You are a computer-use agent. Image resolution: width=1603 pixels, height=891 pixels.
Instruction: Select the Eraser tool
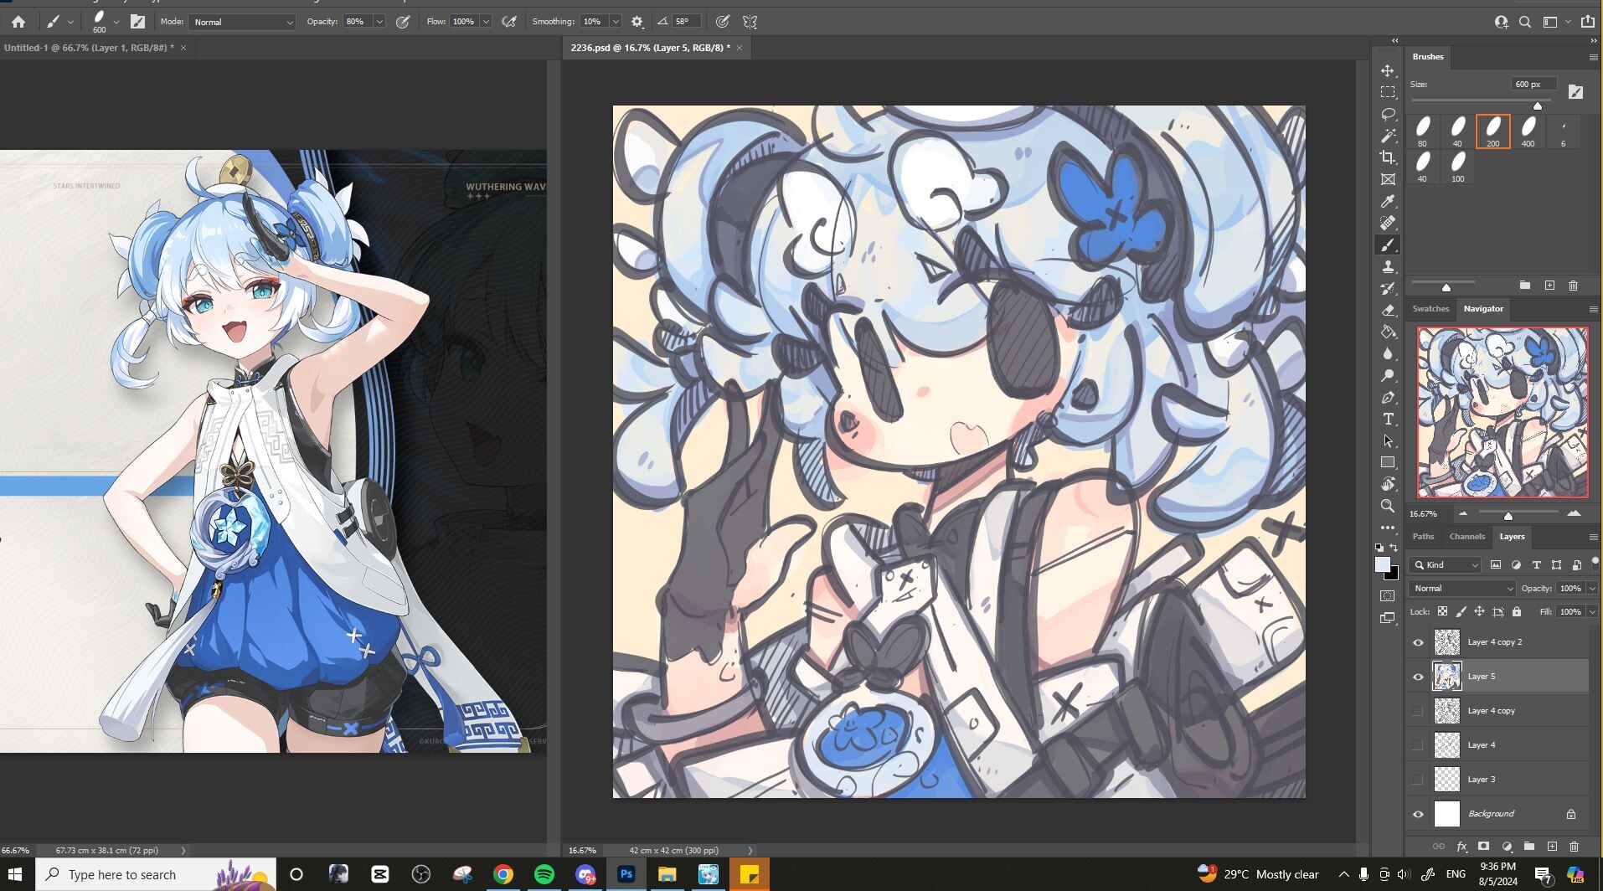pos(1388,310)
